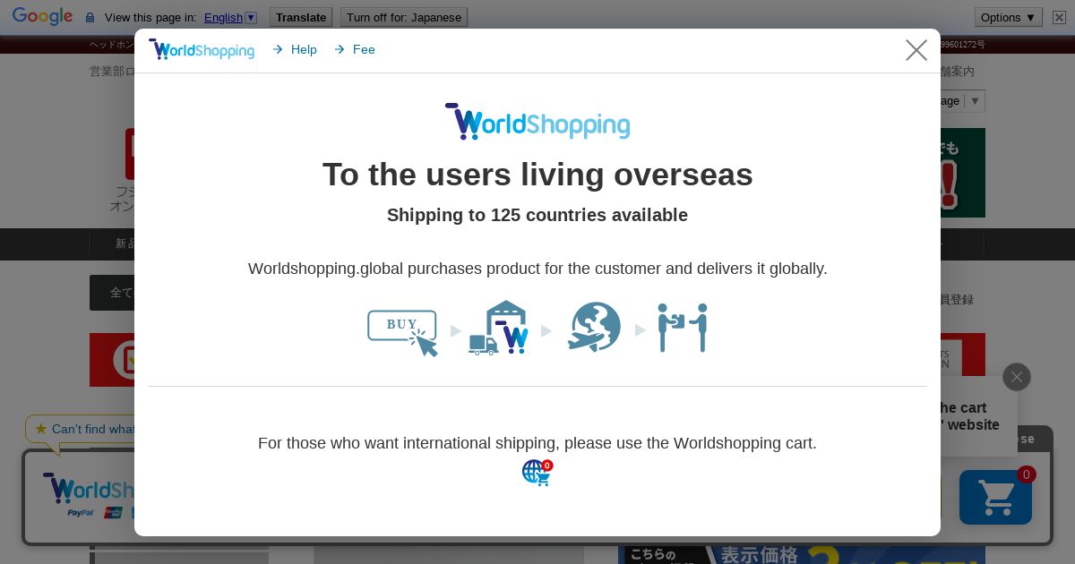
Task: Open the Help link in dialog header
Action: pyautogui.click(x=295, y=49)
